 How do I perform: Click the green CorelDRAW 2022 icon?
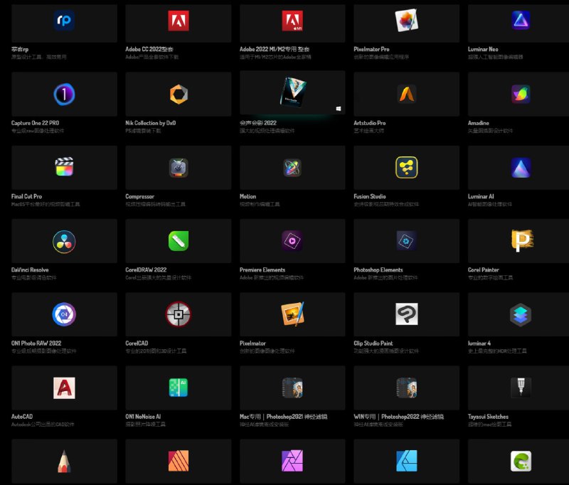point(179,241)
